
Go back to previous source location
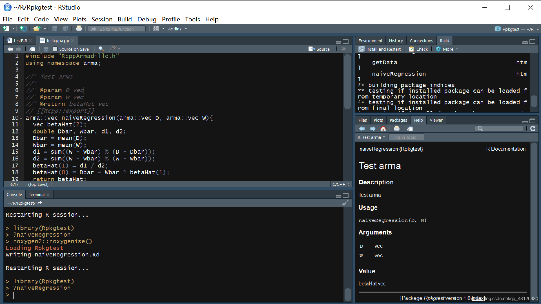(x=10, y=49)
